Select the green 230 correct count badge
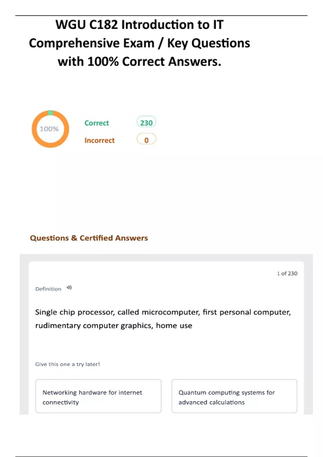 [146, 123]
